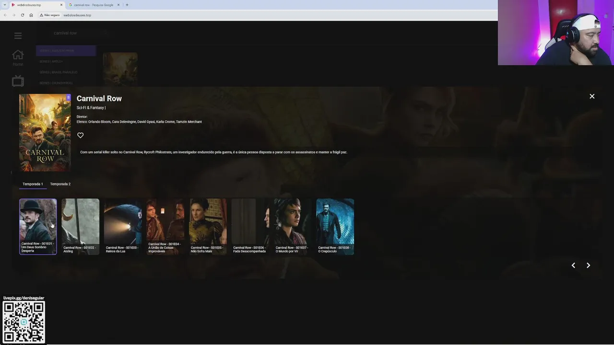Click the 'Não seguro' site security indicator

(50, 15)
